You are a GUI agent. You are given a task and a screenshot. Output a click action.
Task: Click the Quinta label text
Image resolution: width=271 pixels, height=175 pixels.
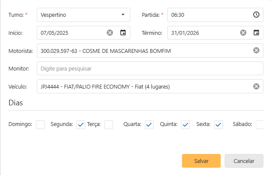click(169, 124)
